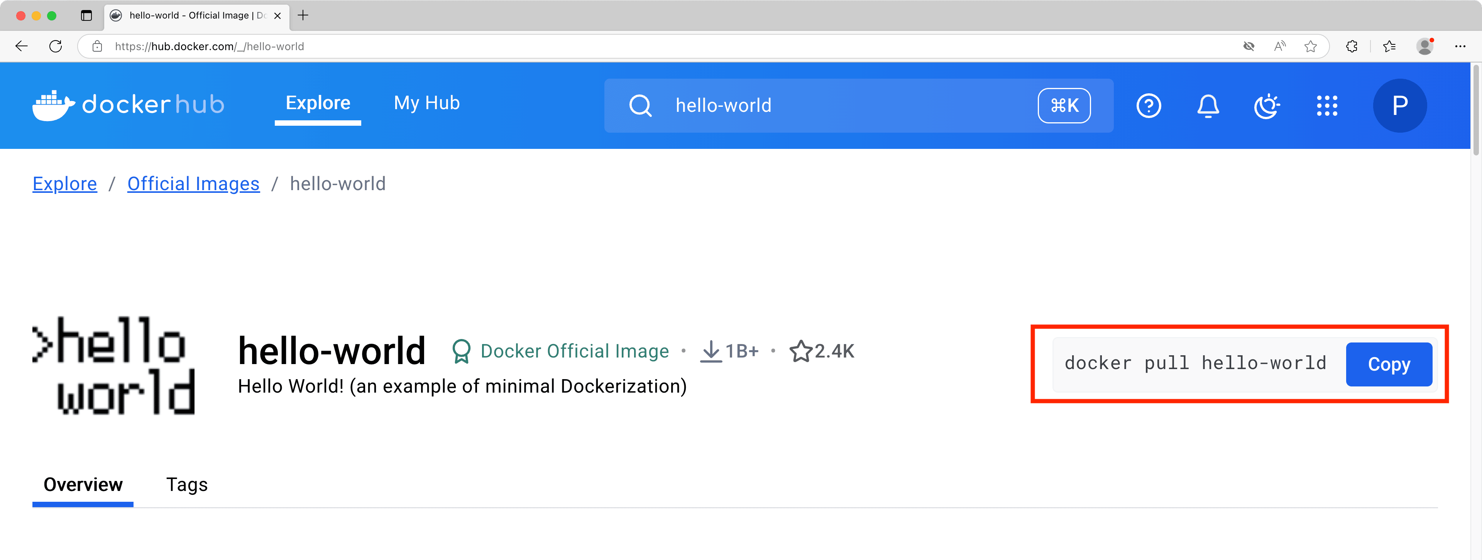Copy the docker pull command
1482x560 pixels.
[1389, 364]
